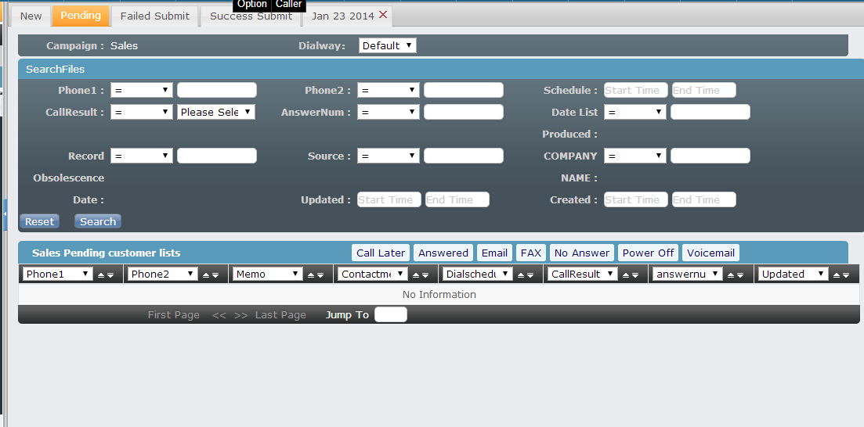The image size is (864, 427).
Task: Switch to the Success Submit tab
Action: (x=251, y=16)
